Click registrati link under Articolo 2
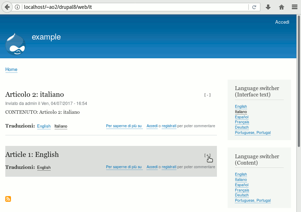301x212 pixels. tap(169, 126)
